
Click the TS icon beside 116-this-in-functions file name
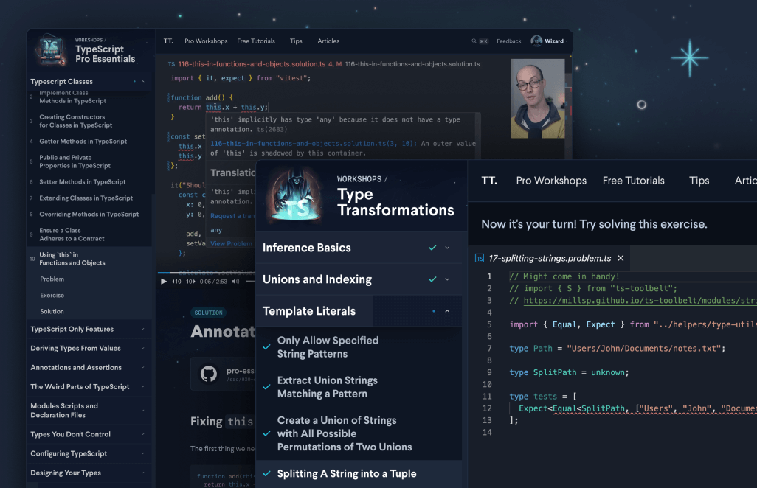[171, 64]
